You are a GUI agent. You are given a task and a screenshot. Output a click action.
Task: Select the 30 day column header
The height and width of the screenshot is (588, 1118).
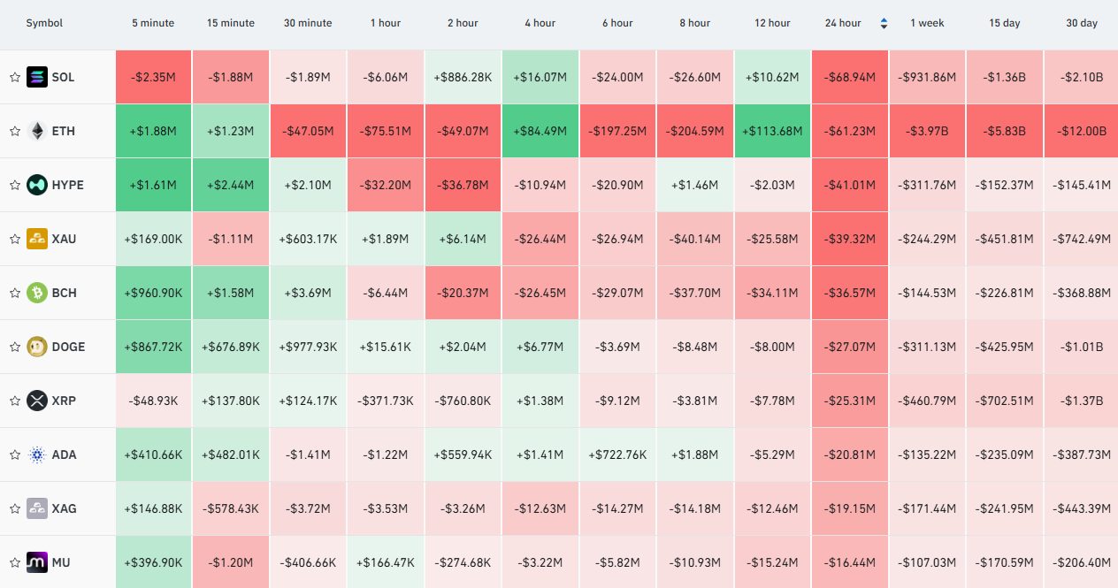[1082, 23]
